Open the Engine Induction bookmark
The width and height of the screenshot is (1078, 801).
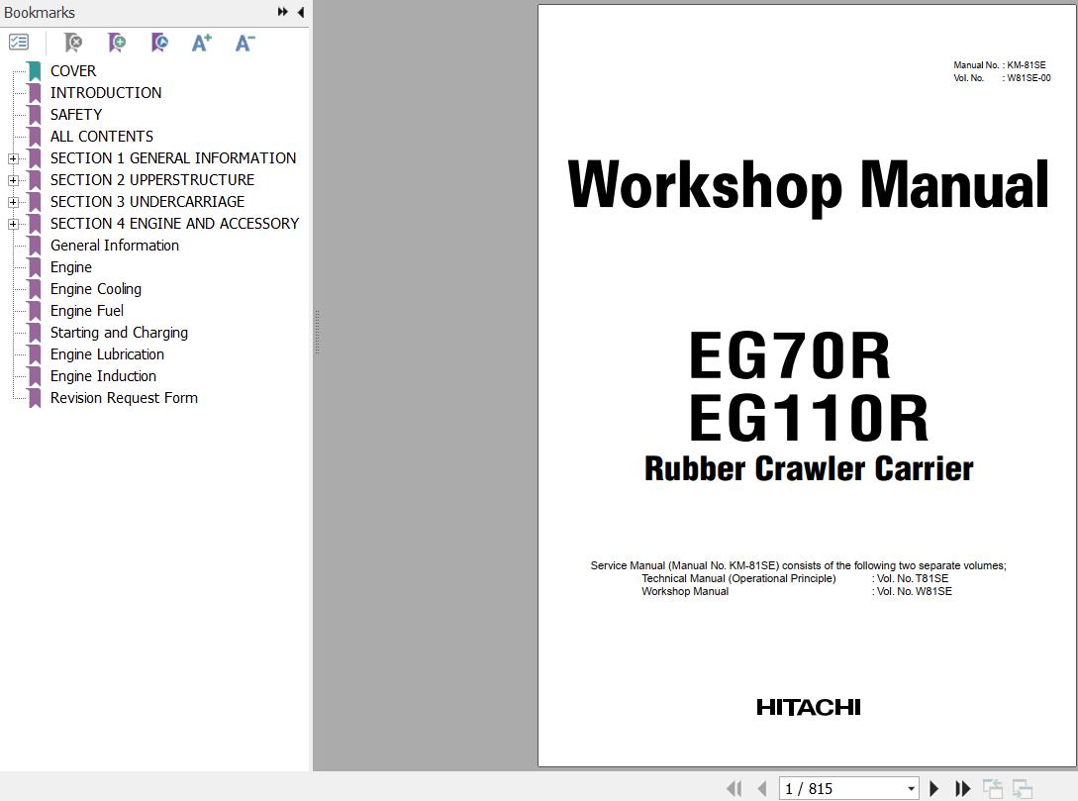click(x=103, y=376)
